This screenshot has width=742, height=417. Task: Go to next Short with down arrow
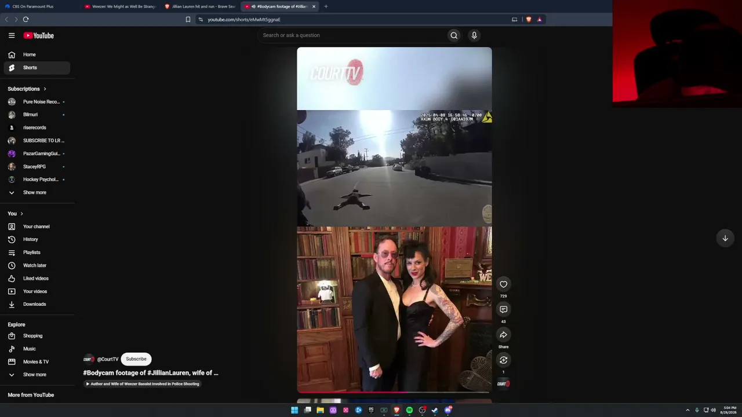click(725, 238)
